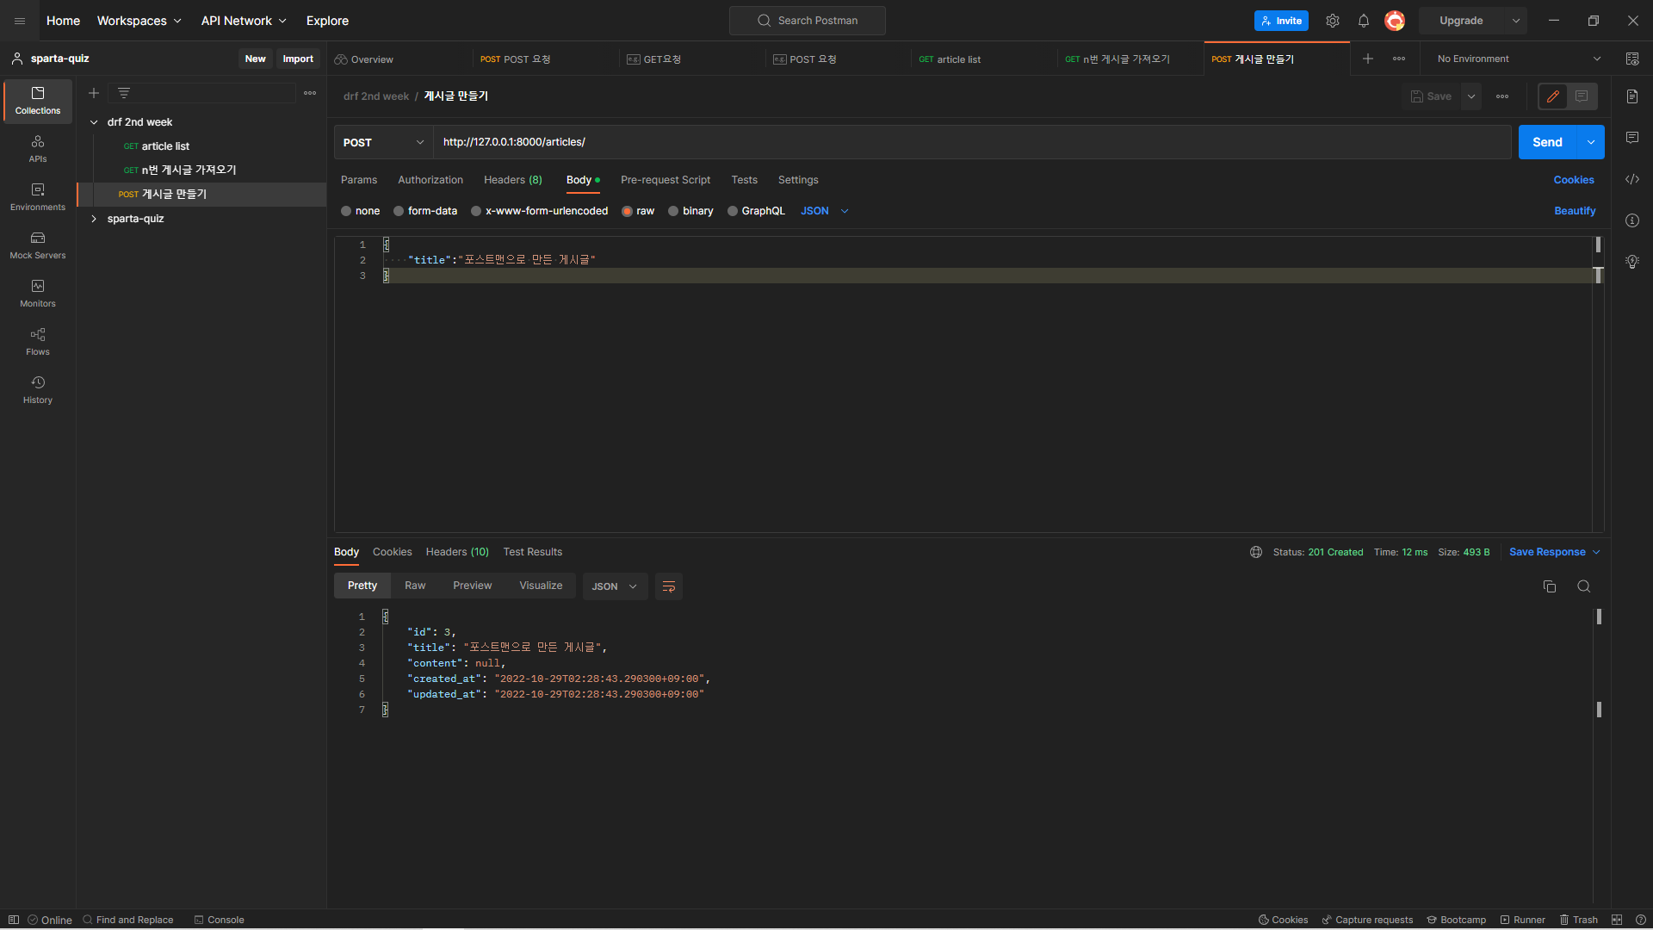Image resolution: width=1653 pixels, height=930 pixels.
Task: Click the History sidebar icon
Action: pyautogui.click(x=37, y=389)
